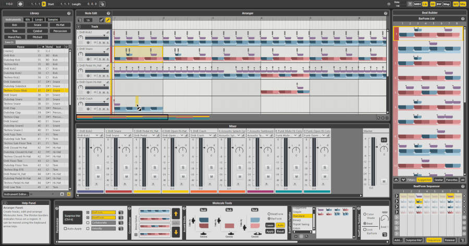Click the Note Edit help icon
Viewport: 469px width, 246px height.
108,14
